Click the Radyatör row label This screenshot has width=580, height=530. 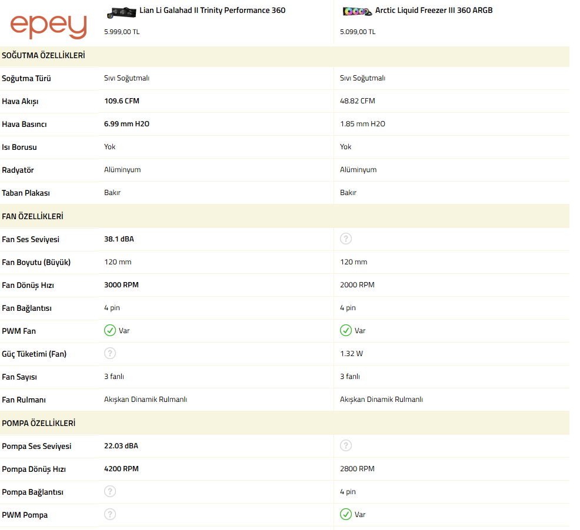(x=18, y=170)
